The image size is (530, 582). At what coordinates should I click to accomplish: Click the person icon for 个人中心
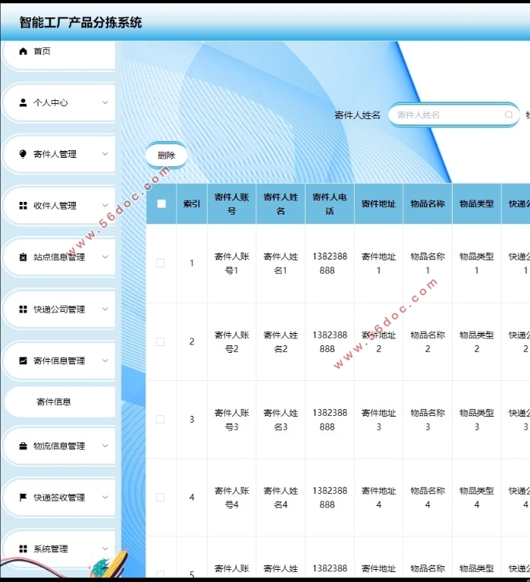click(23, 102)
